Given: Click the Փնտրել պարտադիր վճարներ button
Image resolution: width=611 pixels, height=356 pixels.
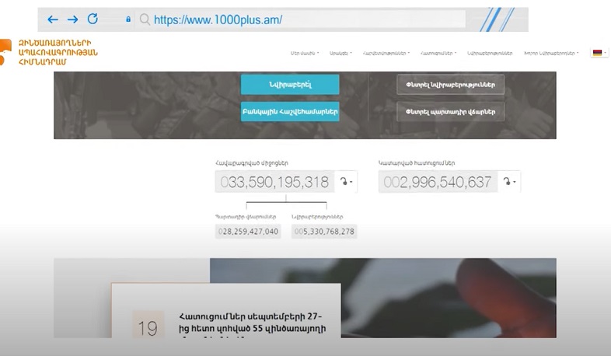Looking at the screenshot, I should (x=450, y=112).
